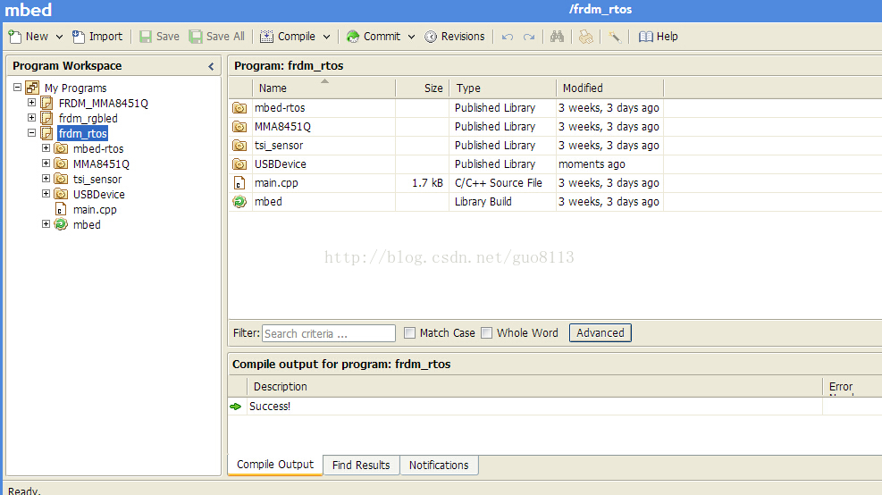Screen dimensions: 882x495
Task: Select My Programs in the tree
Action: coord(75,88)
